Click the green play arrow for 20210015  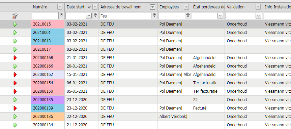15,24
